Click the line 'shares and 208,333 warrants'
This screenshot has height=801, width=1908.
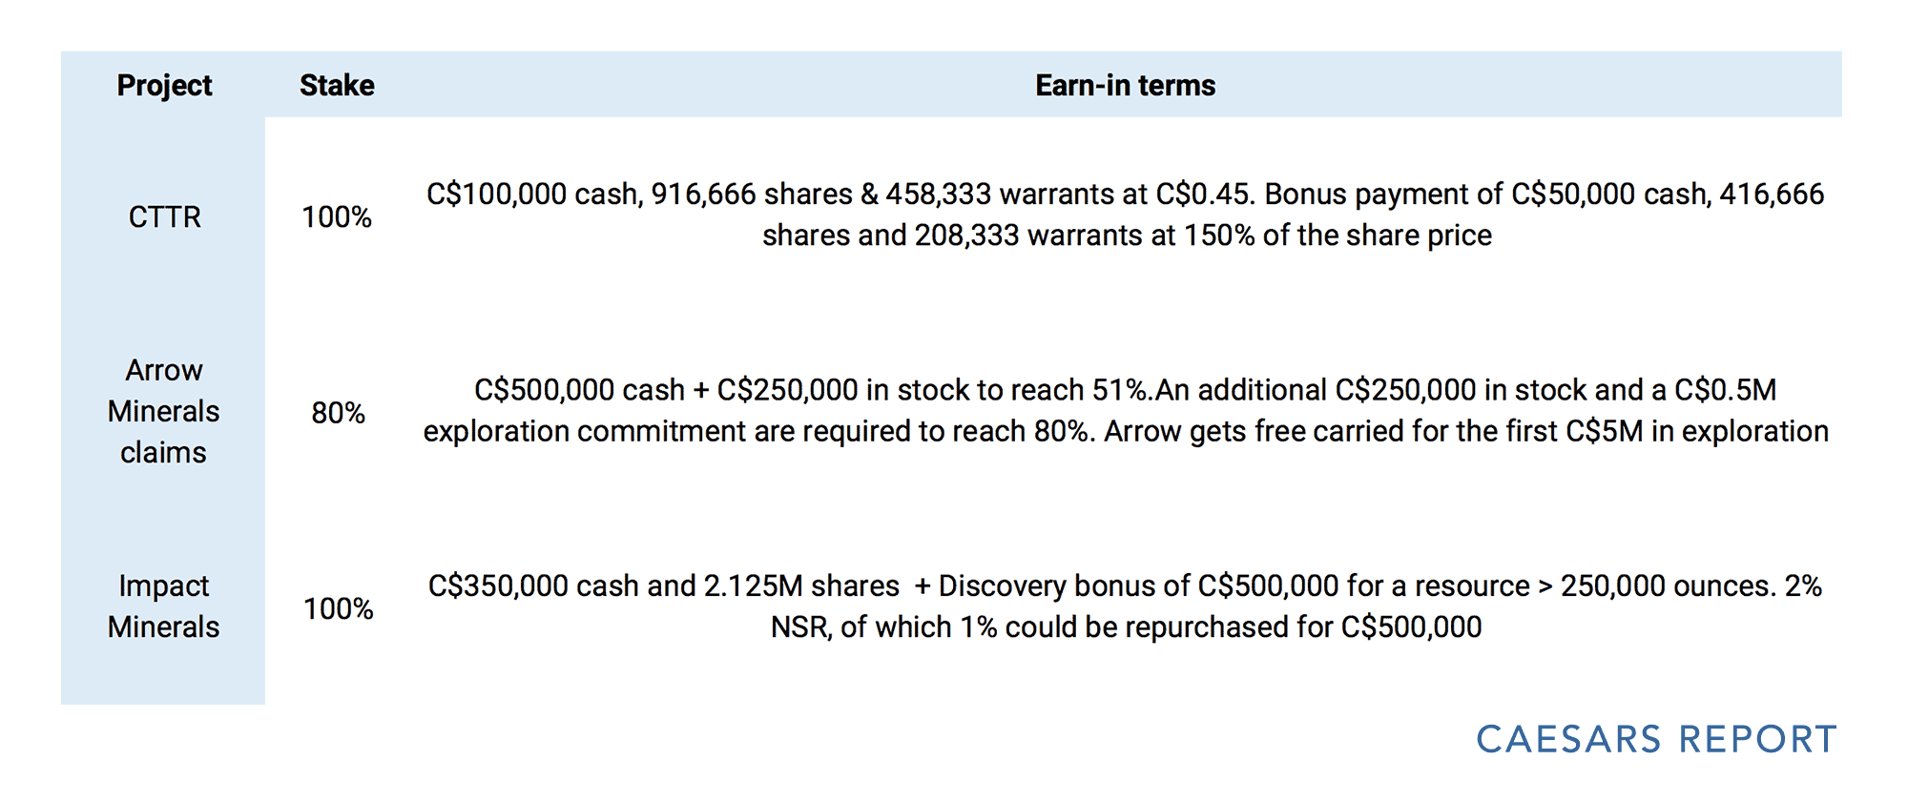pyautogui.click(x=1126, y=236)
